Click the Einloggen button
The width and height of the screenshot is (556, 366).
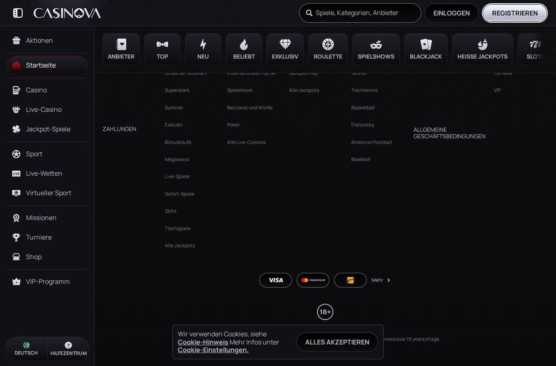[452, 13]
